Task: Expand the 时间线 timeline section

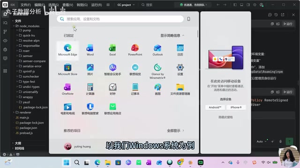Action: 19,148
